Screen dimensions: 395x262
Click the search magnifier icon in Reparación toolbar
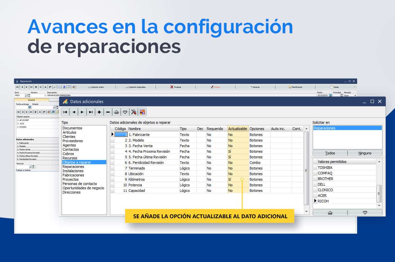(x=55, y=87)
